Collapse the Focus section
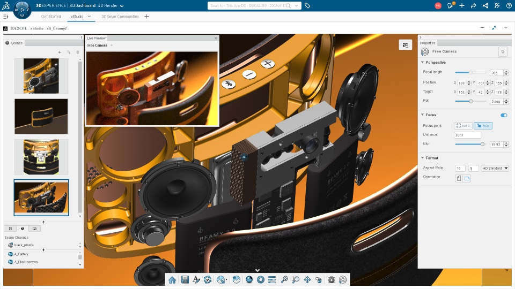The height and width of the screenshot is (289, 515). tap(422, 115)
